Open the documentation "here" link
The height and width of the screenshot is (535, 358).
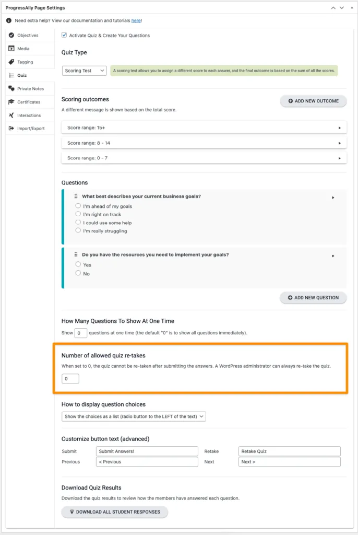[136, 20]
